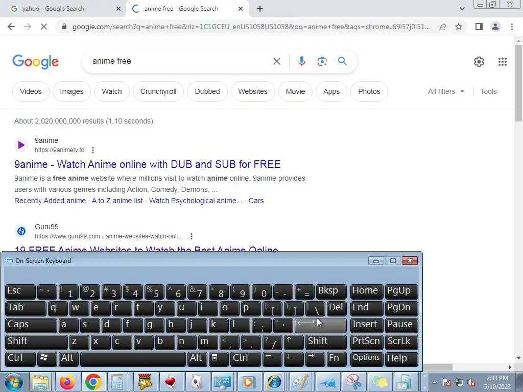Image resolution: width=523 pixels, height=392 pixels.
Task: Select the Crunchyroll filter chip
Action: tap(158, 91)
